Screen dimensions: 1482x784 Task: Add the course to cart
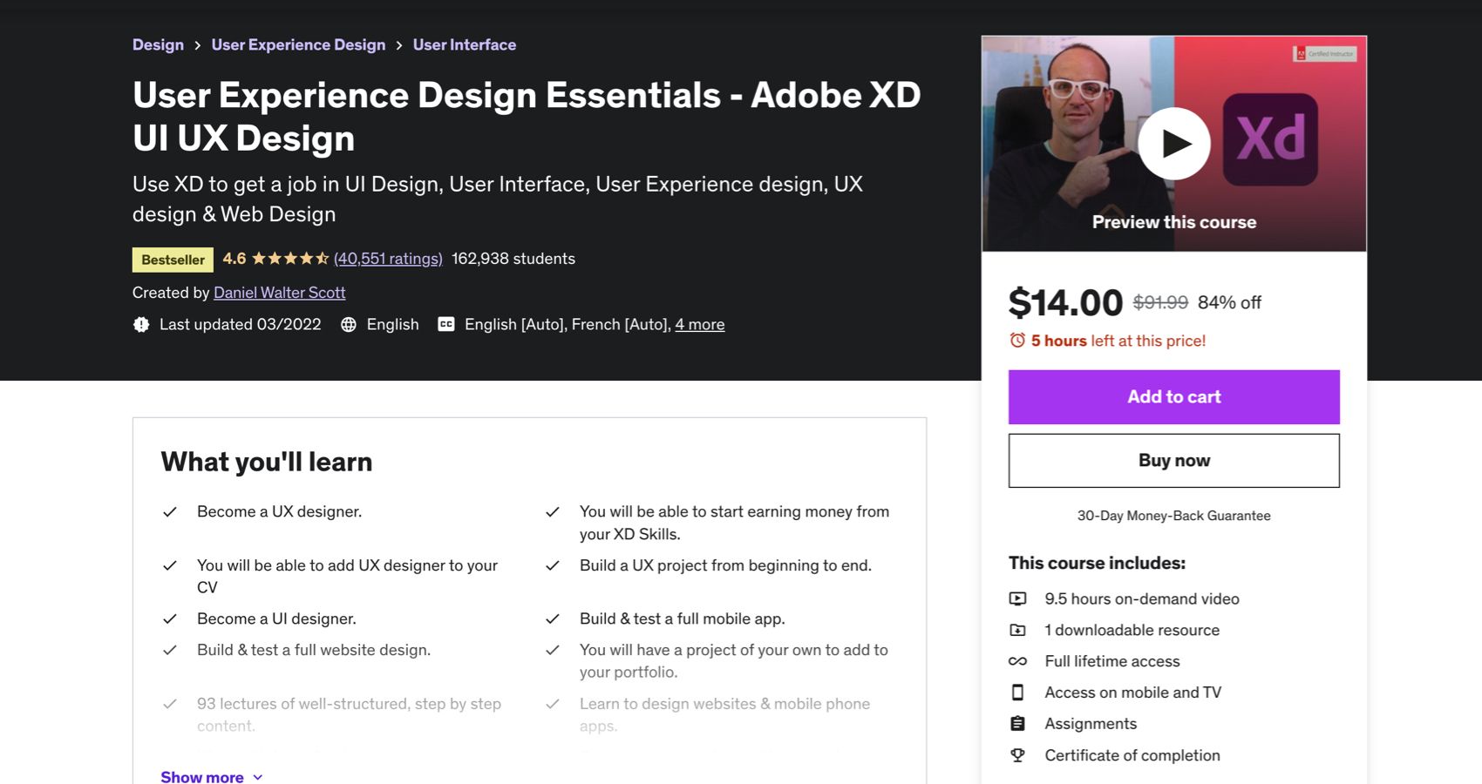1173,396
